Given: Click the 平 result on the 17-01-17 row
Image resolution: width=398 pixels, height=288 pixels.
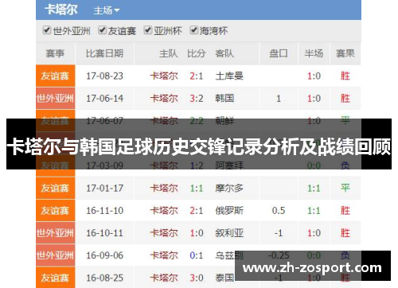Looking at the screenshot, I should (345, 188).
